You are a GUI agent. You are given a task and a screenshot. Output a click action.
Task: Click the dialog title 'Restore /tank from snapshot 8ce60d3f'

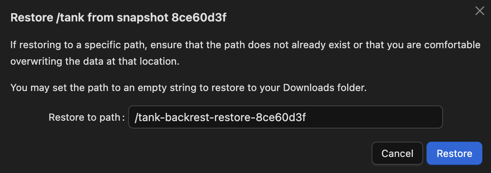pos(118,18)
